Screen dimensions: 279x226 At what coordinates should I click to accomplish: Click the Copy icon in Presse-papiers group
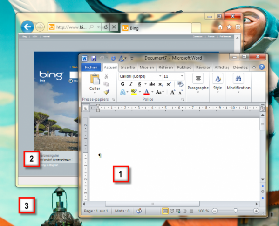[106, 84]
